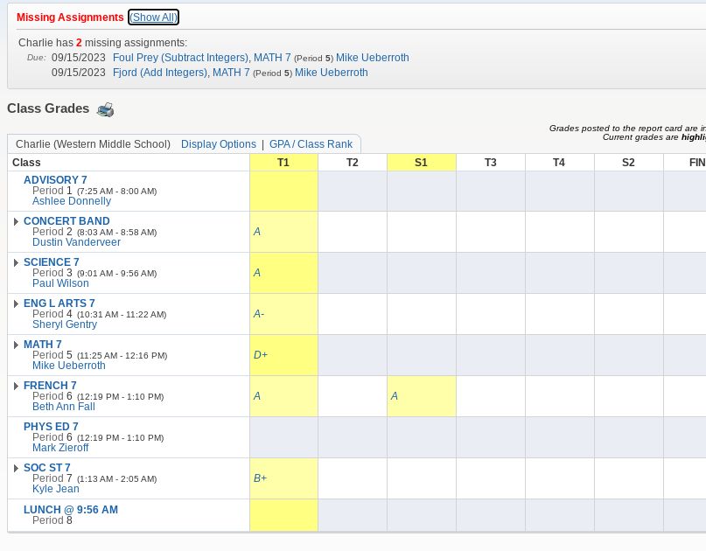Viewport: 706px width, 551px height.
Task: Open teacher Sheryl Gentry's link
Action: point(65,324)
